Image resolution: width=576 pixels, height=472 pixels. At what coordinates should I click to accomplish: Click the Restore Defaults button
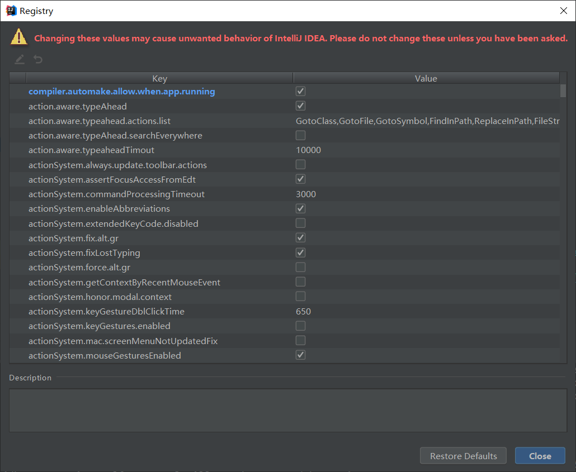point(463,456)
